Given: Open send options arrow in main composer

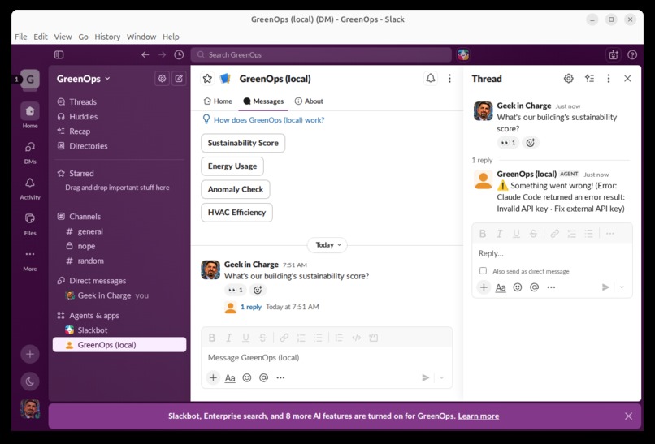Looking at the screenshot, I should [x=441, y=377].
